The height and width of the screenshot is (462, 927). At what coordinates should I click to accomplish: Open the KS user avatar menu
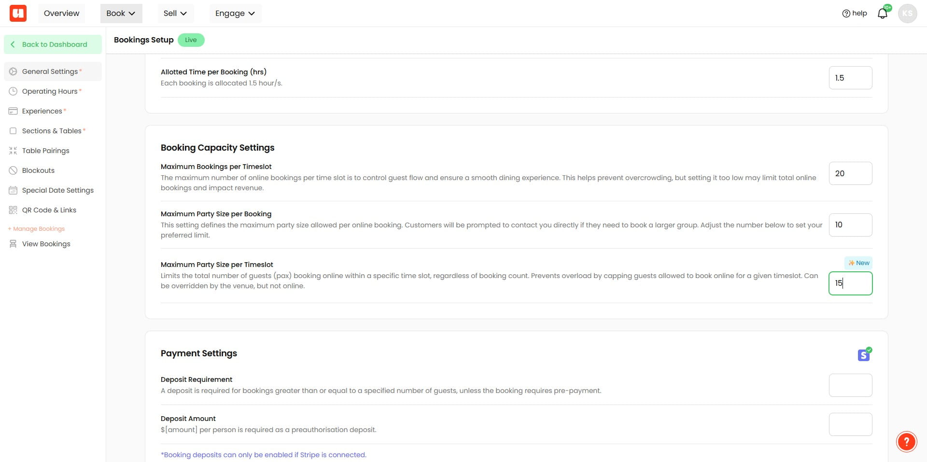(x=907, y=14)
